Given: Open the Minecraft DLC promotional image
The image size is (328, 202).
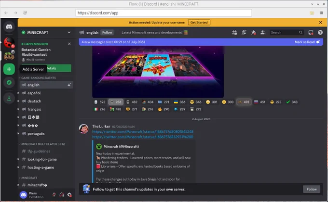Looking at the screenshot, I should pos(158,72).
